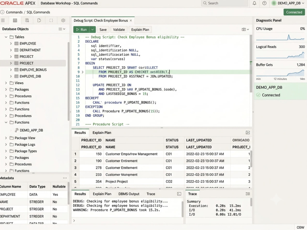Click the script file edit icon

click(39, 20)
